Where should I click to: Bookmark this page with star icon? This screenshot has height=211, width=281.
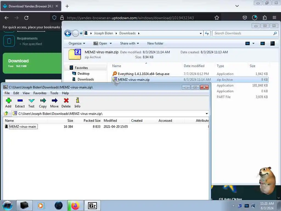tap(217, 18)
